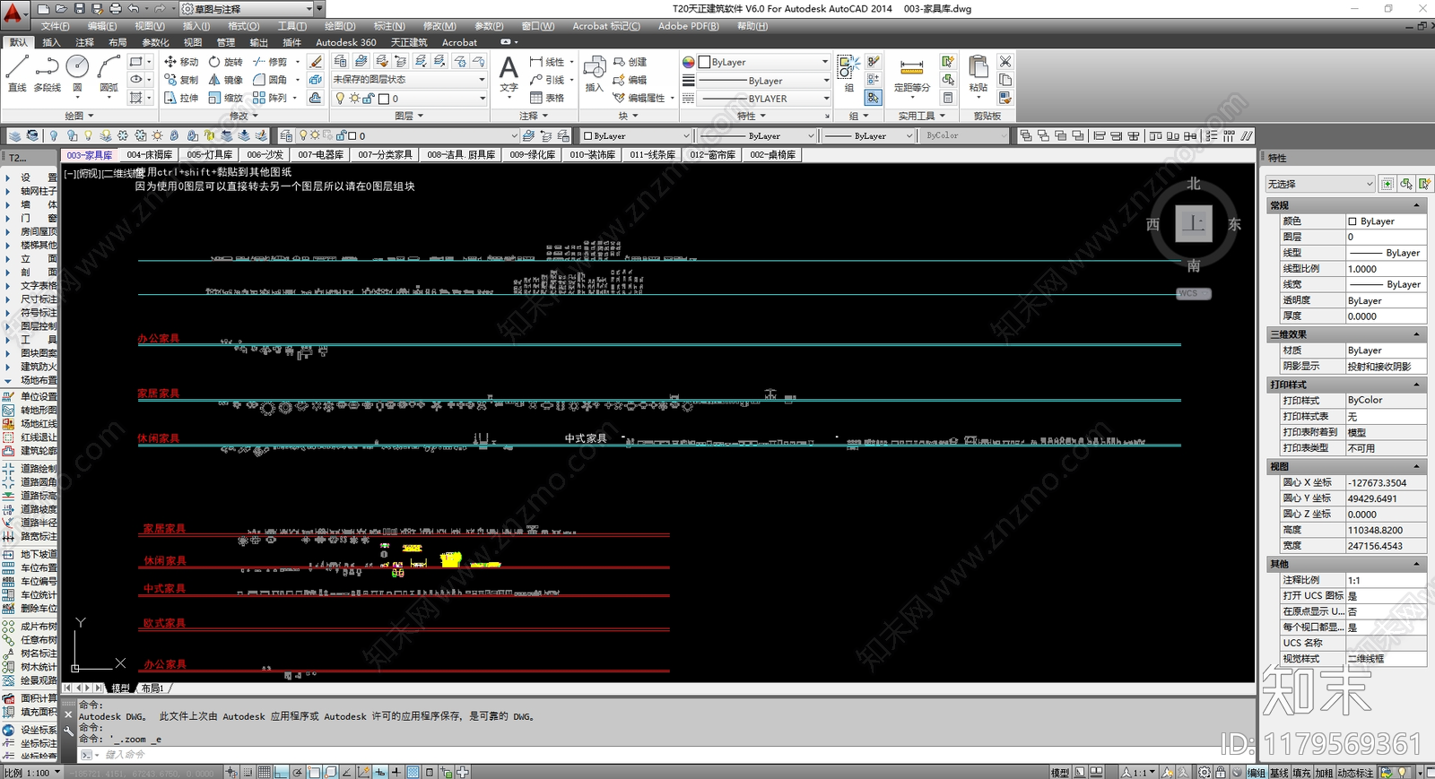Image resolution: width=1435 pixels, height=779 pixels.
Task: Switch to the 插入 ribbon tab
Action: click(x=52, y=42)
